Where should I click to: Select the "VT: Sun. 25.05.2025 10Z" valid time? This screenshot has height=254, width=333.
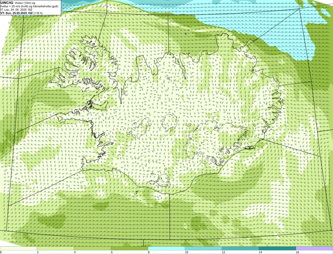tap(16, 13)
